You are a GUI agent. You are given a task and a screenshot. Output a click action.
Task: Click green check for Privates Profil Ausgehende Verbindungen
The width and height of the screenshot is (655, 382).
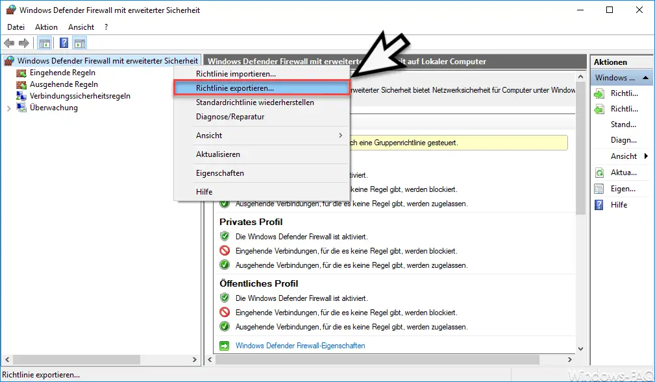tap(225, 265)
